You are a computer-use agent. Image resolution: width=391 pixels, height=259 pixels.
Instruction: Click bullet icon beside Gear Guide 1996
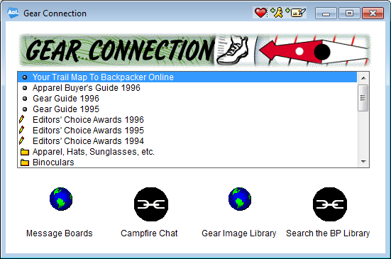pyautogui.click(x=25, y=99)
